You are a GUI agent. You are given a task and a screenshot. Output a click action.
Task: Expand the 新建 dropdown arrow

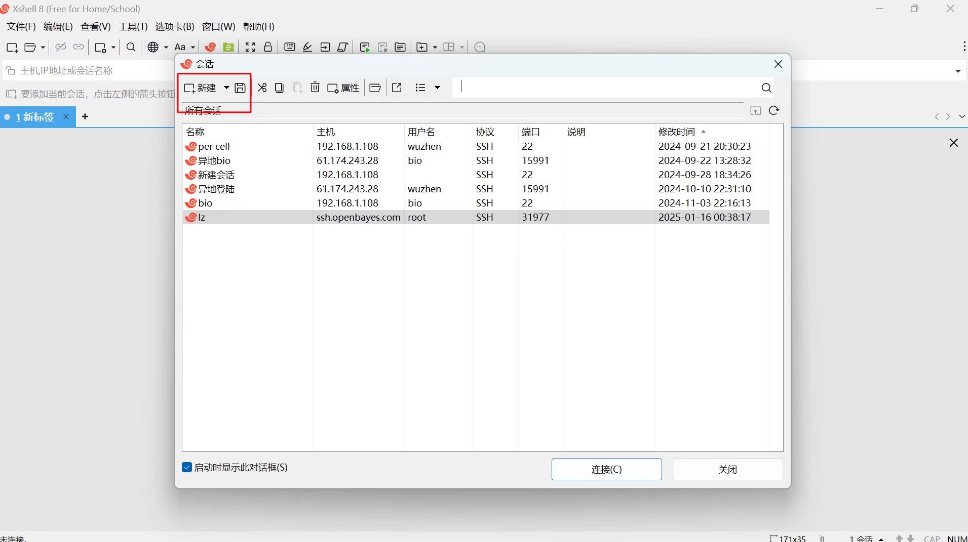226,88
